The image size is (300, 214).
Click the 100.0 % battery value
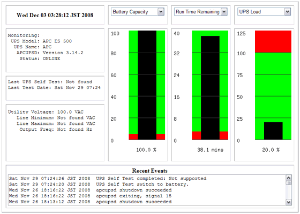click(x=146, y=150)
